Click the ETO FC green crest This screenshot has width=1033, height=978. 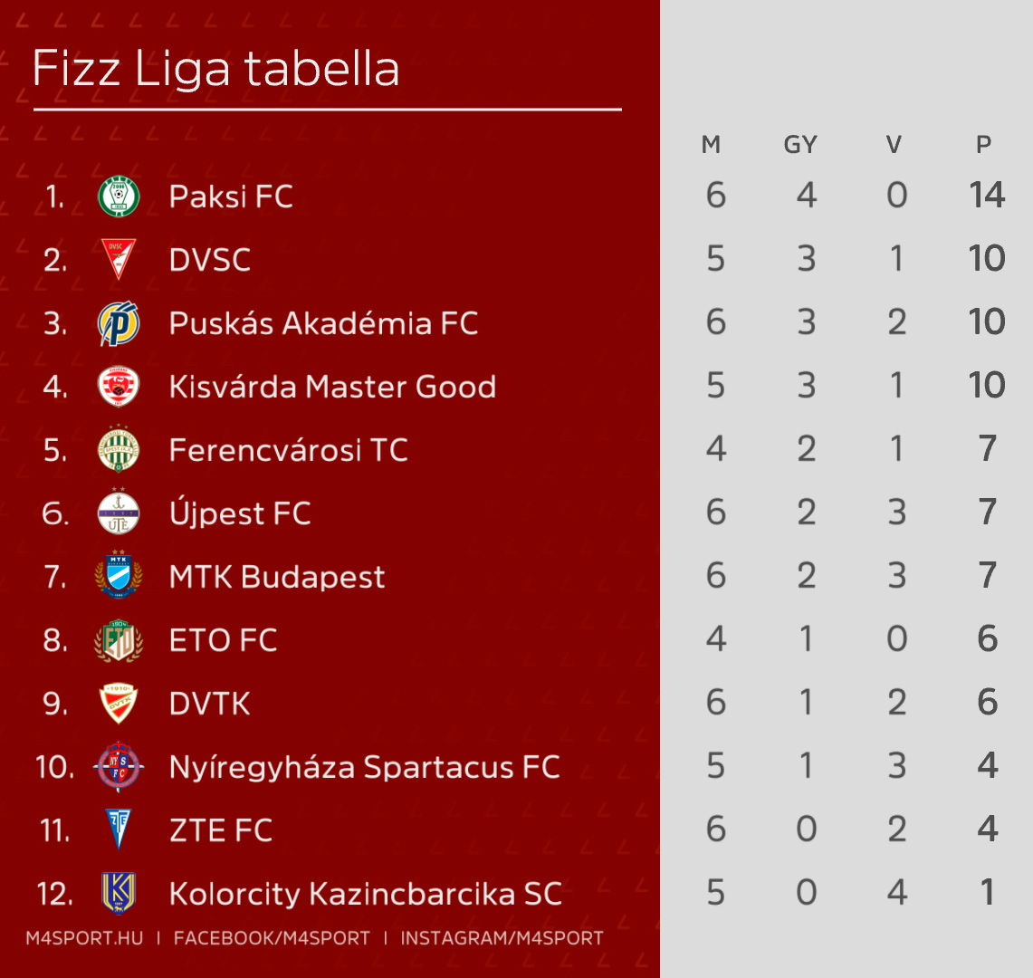(119, 640)
